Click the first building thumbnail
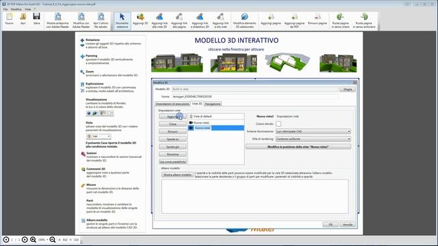Image resolution: width=438 pixels, height=246 pixels. pos(177,62)
